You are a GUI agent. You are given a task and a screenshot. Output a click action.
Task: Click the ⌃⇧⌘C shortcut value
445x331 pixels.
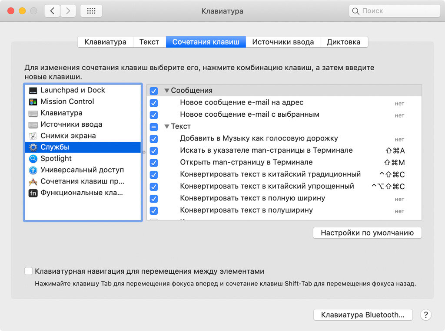[392, 174]
